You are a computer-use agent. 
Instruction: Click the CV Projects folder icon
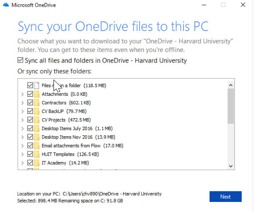click(x=37, y=120)
